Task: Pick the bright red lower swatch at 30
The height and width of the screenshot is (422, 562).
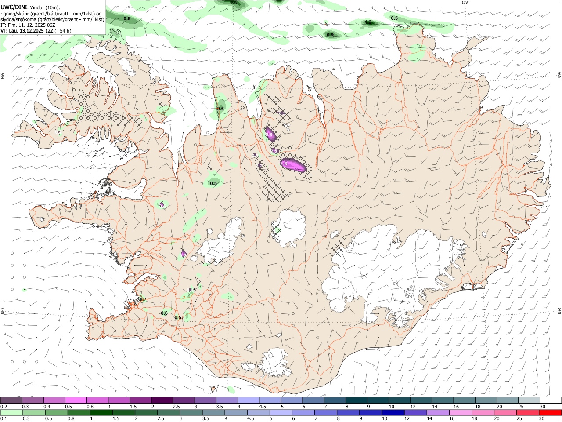Action: (x=550, y=412)
